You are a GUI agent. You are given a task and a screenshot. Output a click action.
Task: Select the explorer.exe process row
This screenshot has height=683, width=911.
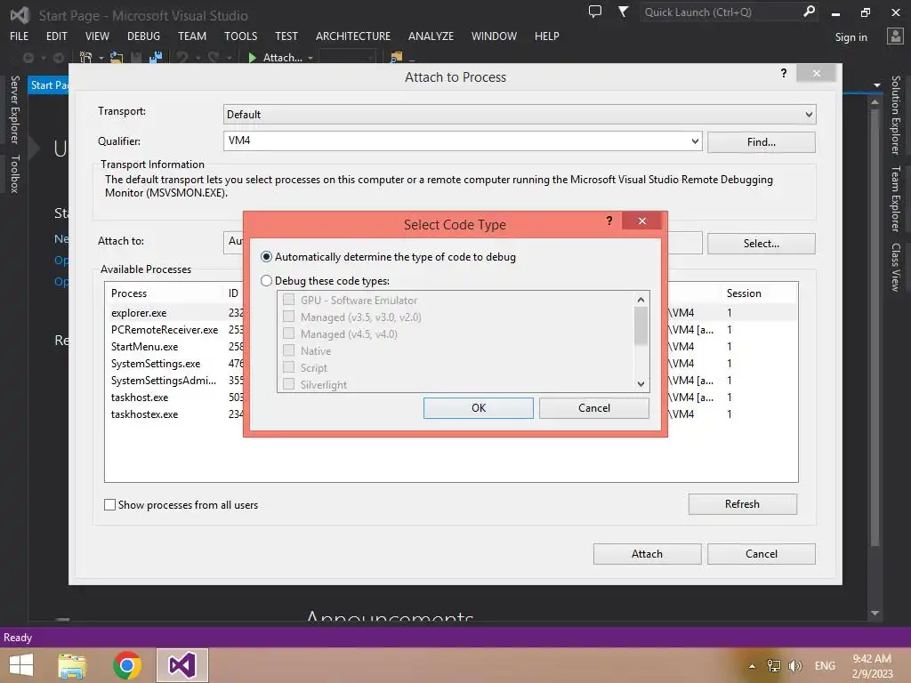(x=450, y=312)
